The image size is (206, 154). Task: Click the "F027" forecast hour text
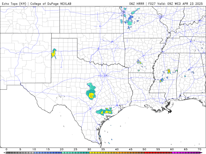click(152, 4)
